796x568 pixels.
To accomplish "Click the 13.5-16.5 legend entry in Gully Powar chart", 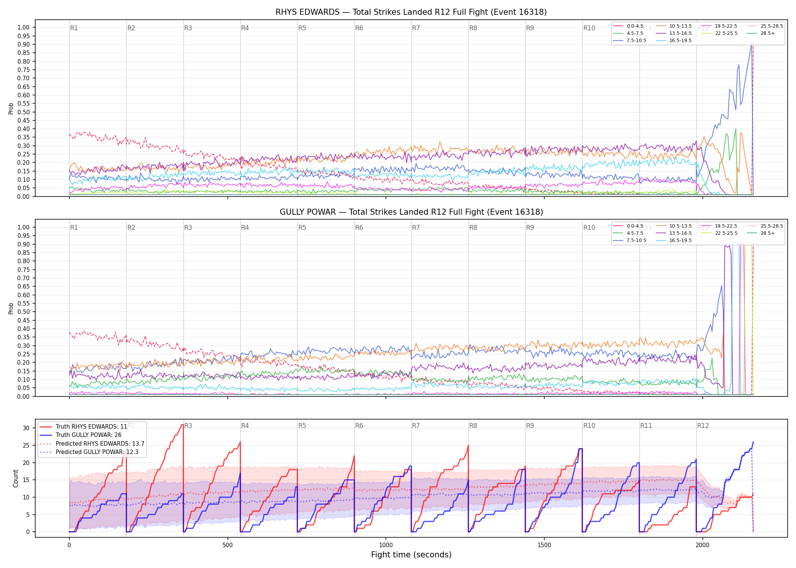I will [x=674, y=233].
